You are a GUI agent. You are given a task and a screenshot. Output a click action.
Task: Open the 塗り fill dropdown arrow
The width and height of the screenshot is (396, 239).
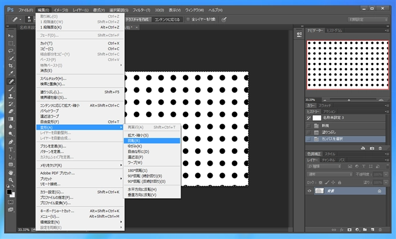pos(386,182)
